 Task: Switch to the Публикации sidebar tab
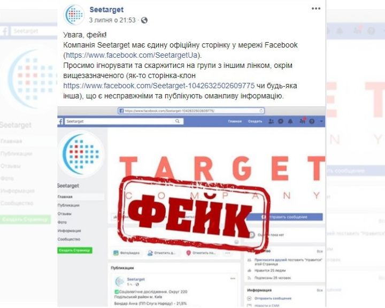pyautogui.click(x=68, y=205)
